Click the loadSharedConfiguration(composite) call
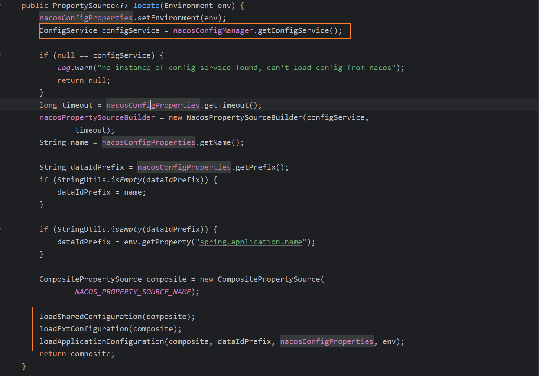The image size is (539, 376). pyautogui.click(x=117, y=317)
